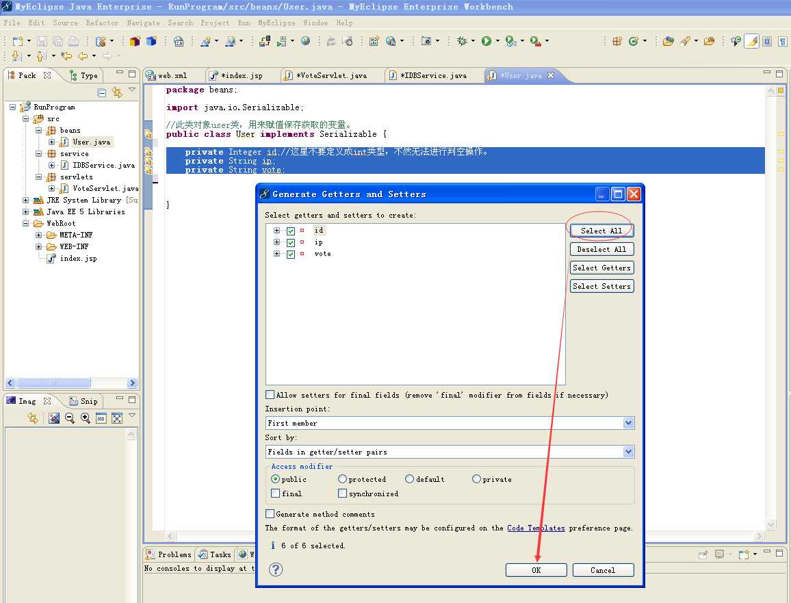Switch to the *VoteServlet.java editor tab
Image resolution: width=791 pixels, height=603 pixels.
pos(331,76)
